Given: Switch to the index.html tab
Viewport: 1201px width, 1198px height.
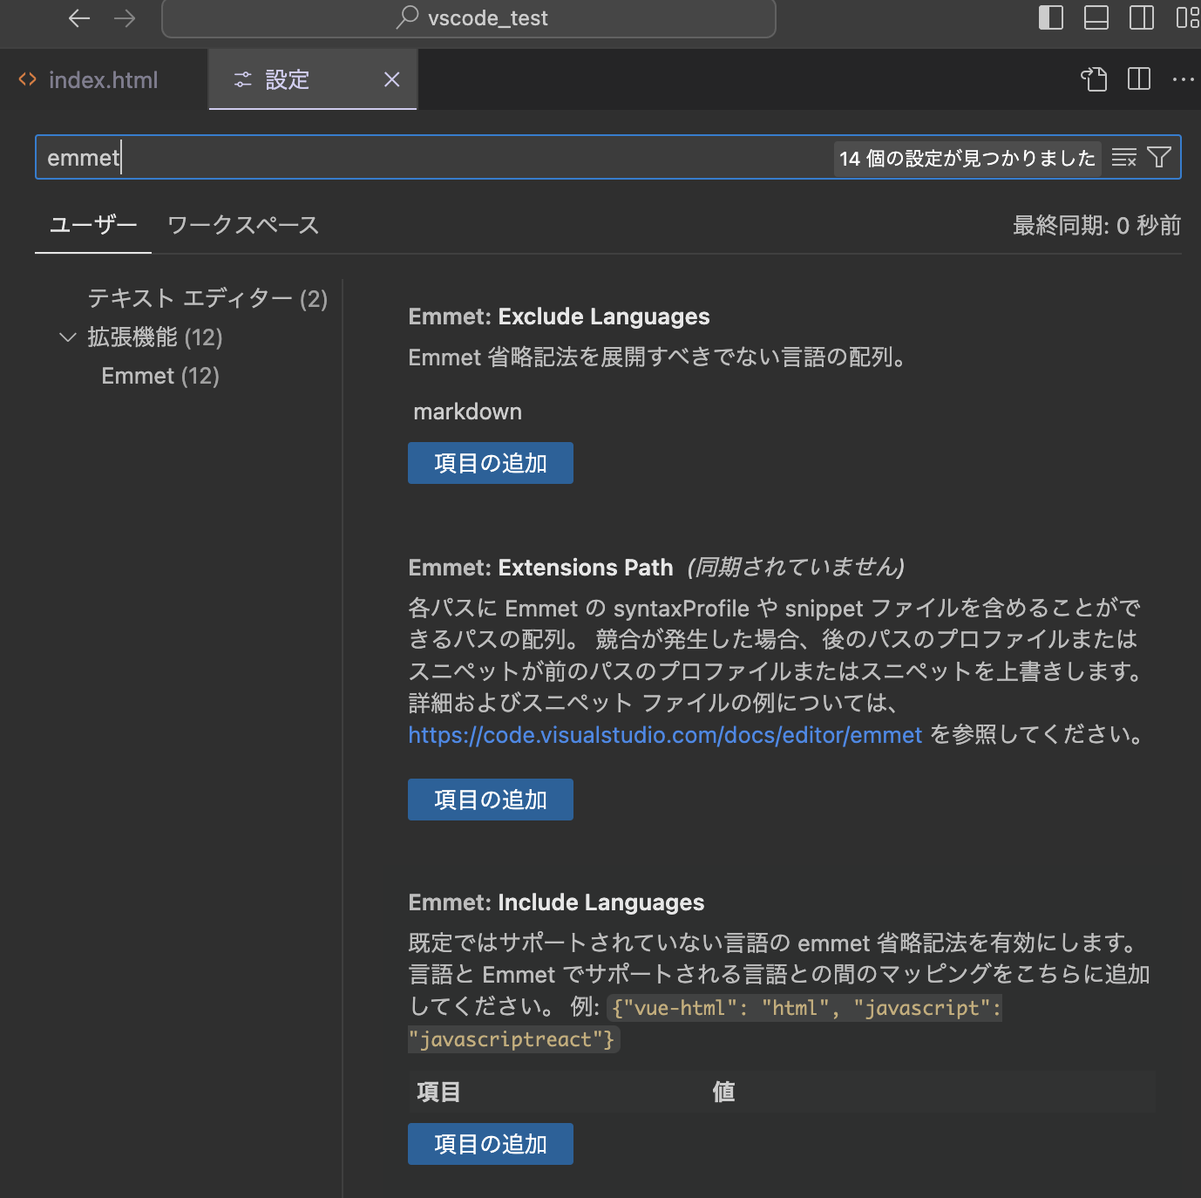Looking at the screenshot, I should [103, 79].
